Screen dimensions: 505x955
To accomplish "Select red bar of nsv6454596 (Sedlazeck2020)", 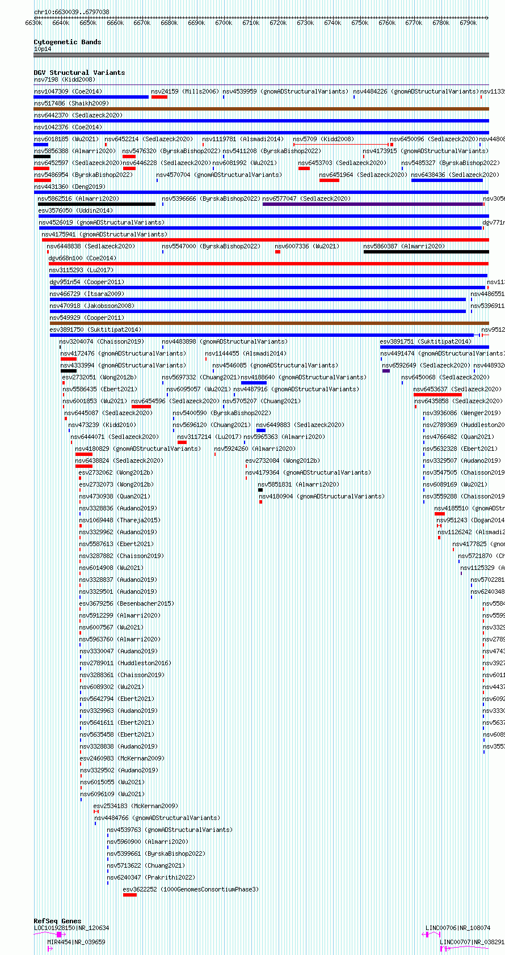I will point(141,407).
